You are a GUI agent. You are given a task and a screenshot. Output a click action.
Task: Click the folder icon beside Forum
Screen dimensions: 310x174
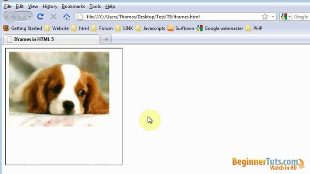tap(94, 29)
